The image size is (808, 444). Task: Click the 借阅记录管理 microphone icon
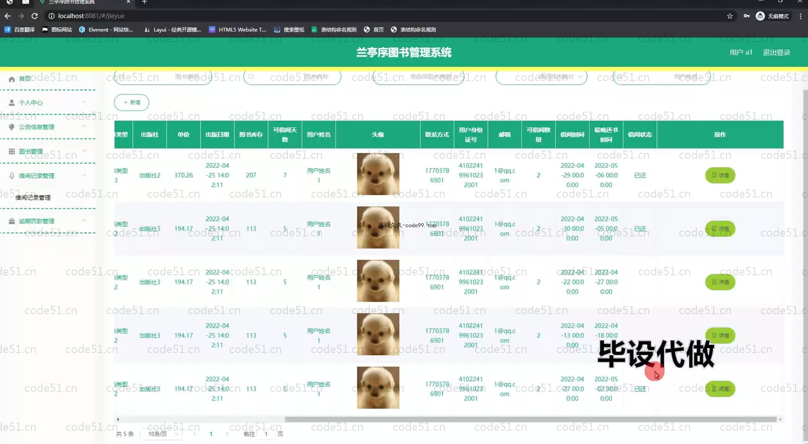point(12,176)
